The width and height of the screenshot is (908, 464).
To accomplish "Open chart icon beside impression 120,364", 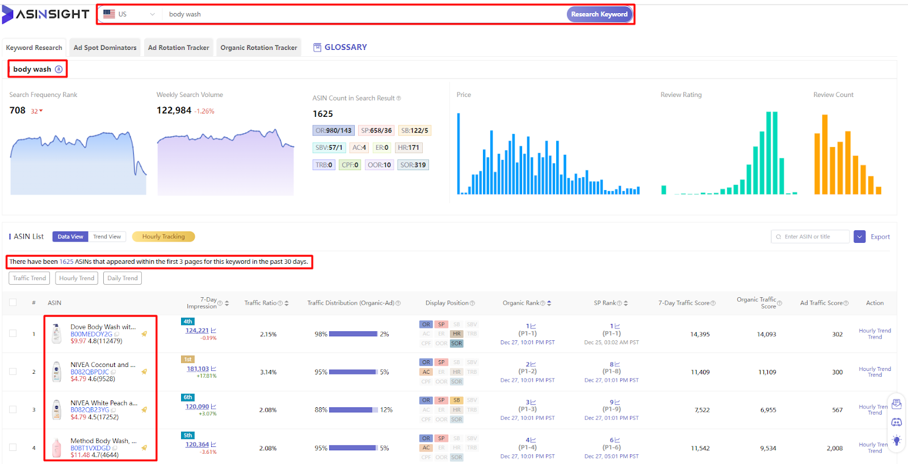I will [x=213, y=444].
